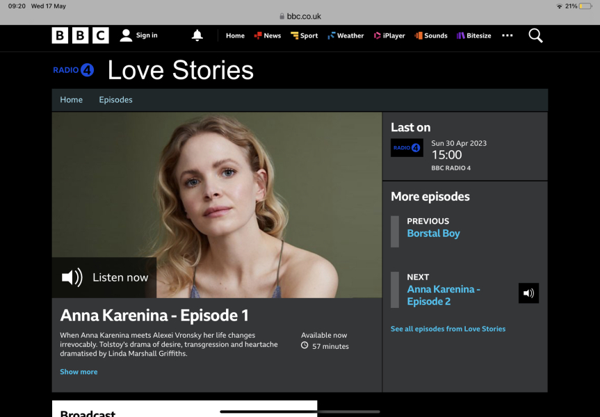Open iPlayer from the top navigation
The width and height of the screenshot is (600, 417).
[389, 35]
